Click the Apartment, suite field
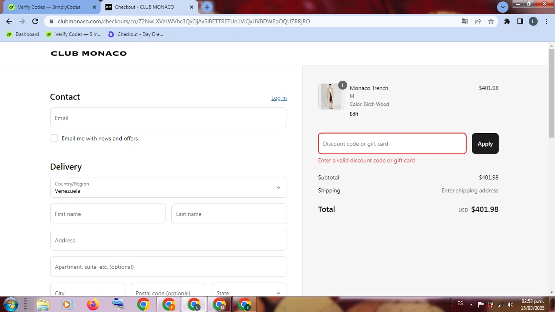The image size is (555, 312). 168,267
